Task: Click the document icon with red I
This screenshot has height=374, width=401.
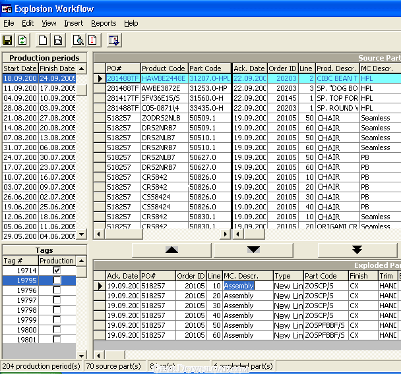Action: point(93,40)
